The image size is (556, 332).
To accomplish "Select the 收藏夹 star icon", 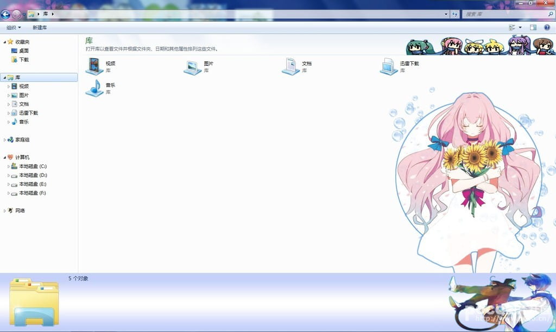I will click(x=10, y=42).
